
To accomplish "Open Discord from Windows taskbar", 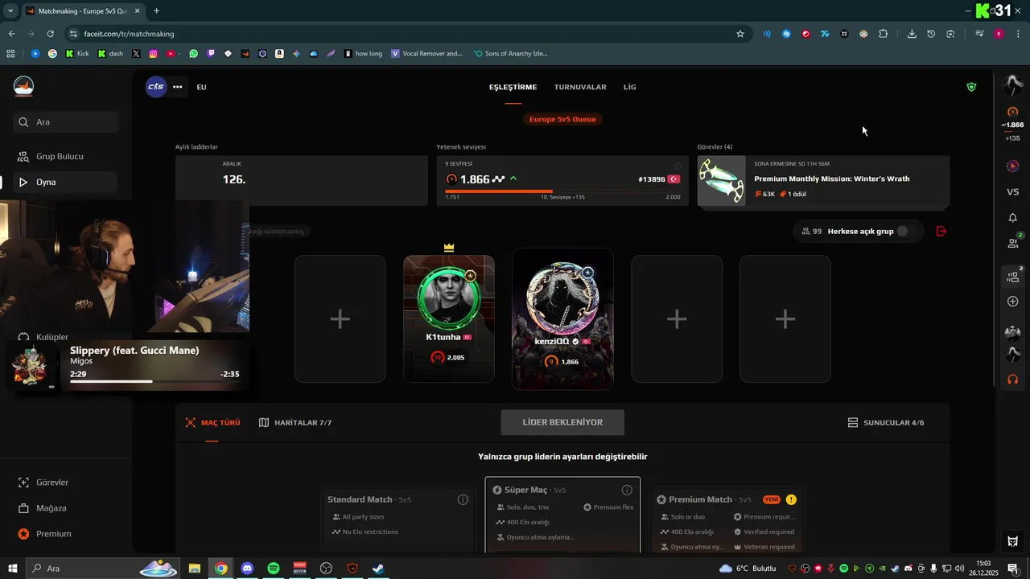I will click(247, 569).
